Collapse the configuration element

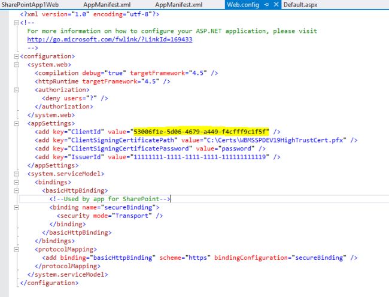16,56
